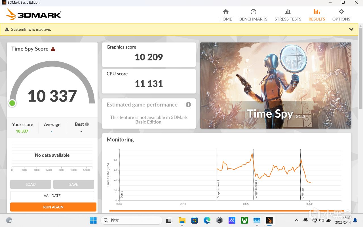This screenshot has height=227, width=363.
Task: Click the Graphics test 1 marker in chart
Action: pos(218,189)
